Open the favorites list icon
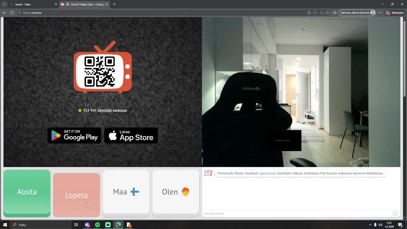Viewport: 407px width, 229px height. tap(335, 13)
